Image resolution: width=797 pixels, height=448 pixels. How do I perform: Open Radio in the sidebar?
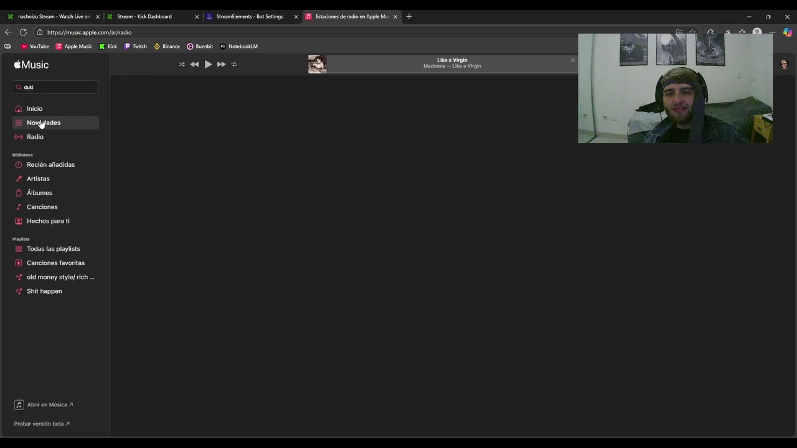[55, 137]
